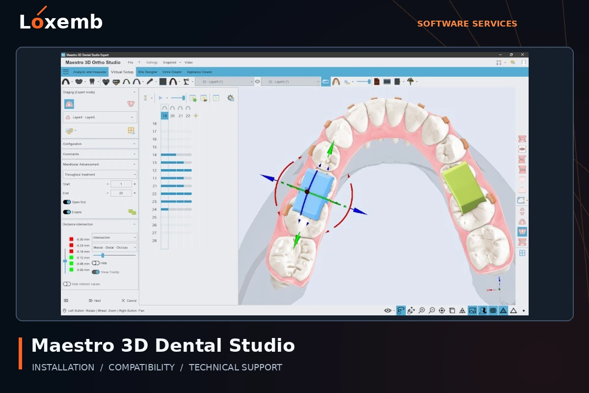Click the umbrella-shaped icon in top toolbar
The height and width of the screenshot is (393, 589).
pos(410,82)
